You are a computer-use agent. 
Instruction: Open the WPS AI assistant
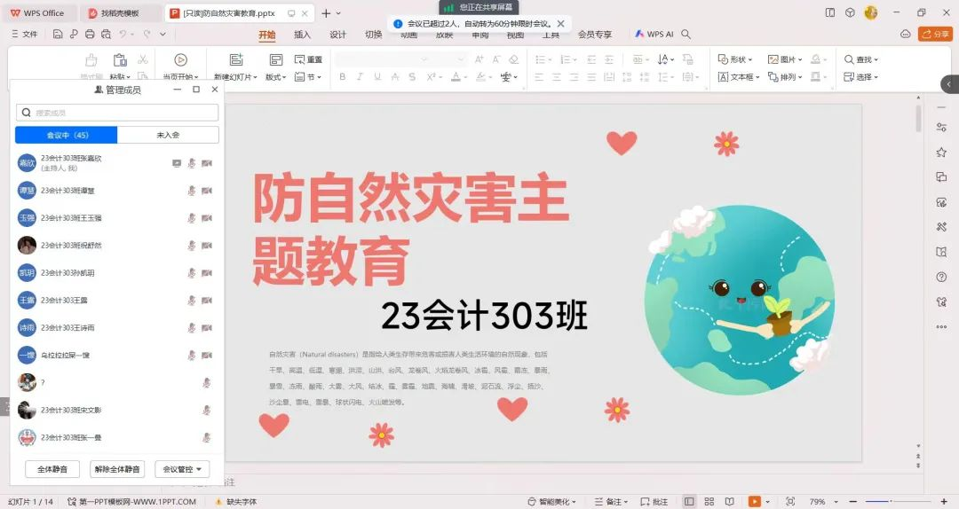pos(654,35)
